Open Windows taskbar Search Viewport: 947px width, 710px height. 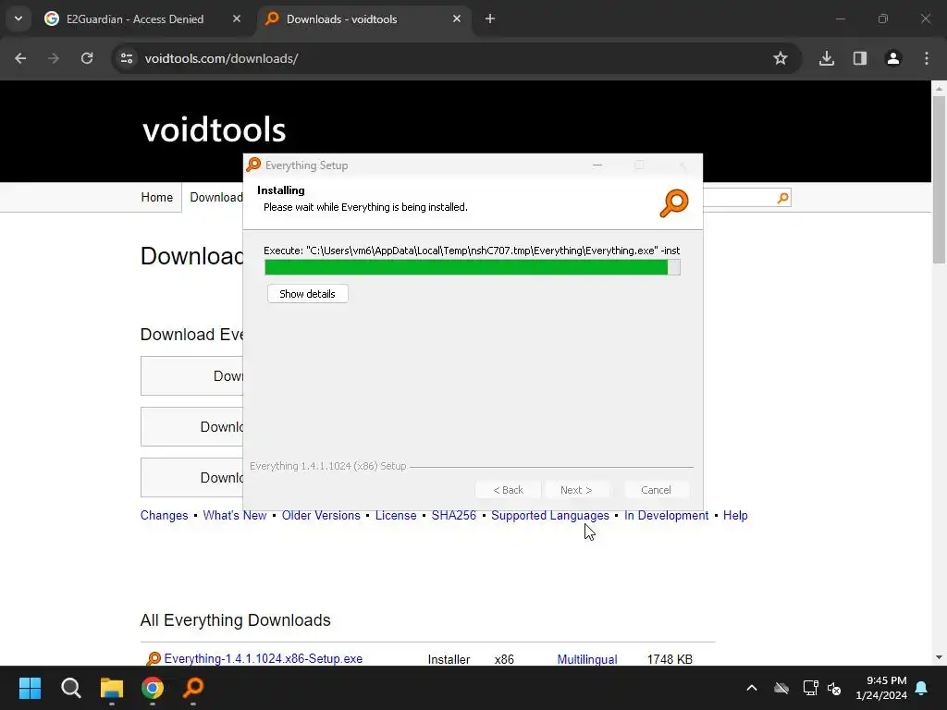[70, 688]
